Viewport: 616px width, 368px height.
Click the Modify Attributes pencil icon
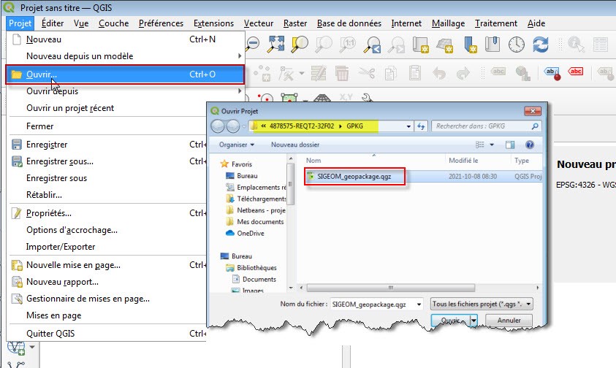318,73
